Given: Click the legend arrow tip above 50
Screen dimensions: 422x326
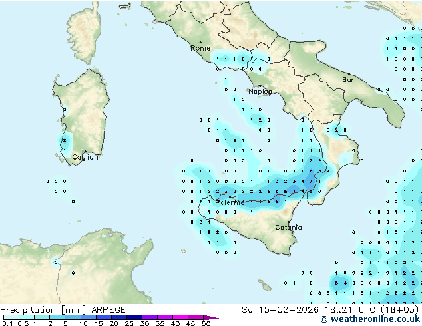Looking at the screenshot, I should tap(211, 317).
